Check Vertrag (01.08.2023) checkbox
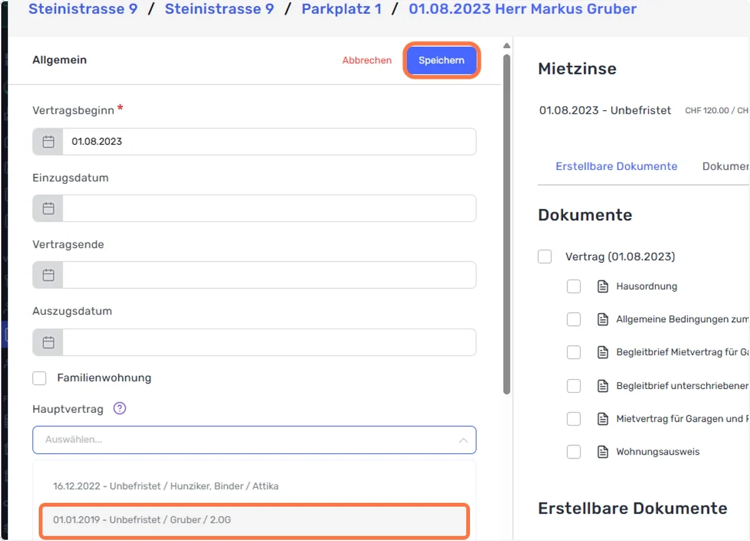Viewport: 750px width, 541px height. [545, 256]
